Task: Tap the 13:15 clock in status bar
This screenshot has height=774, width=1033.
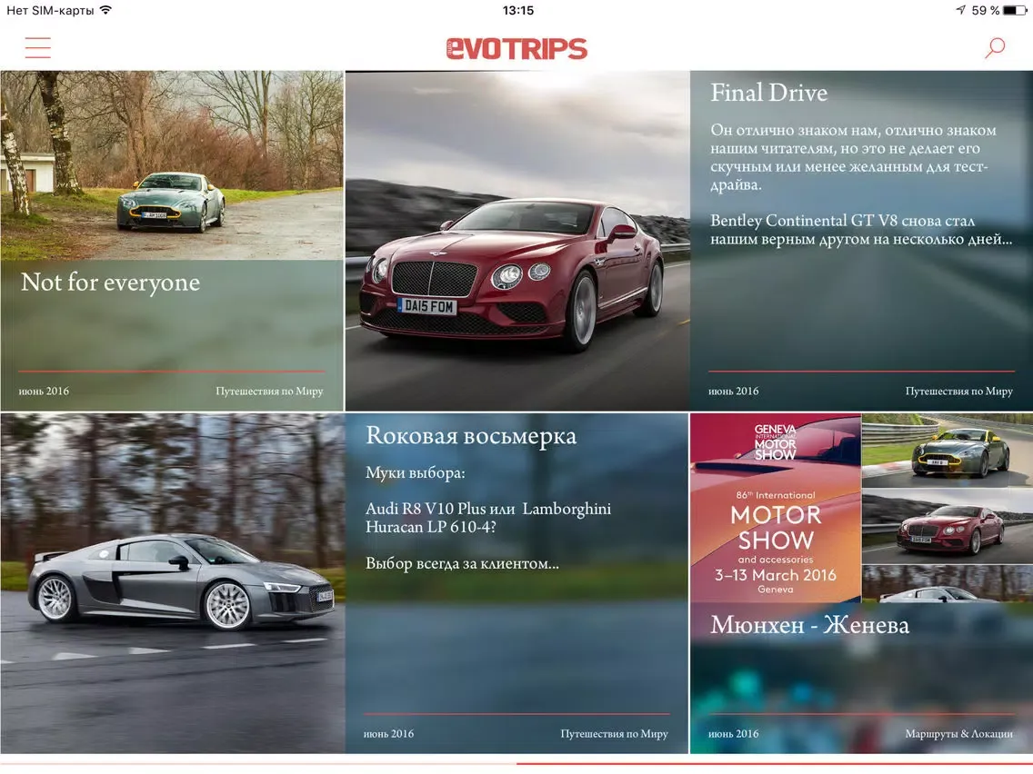Action: coord(517,10)
